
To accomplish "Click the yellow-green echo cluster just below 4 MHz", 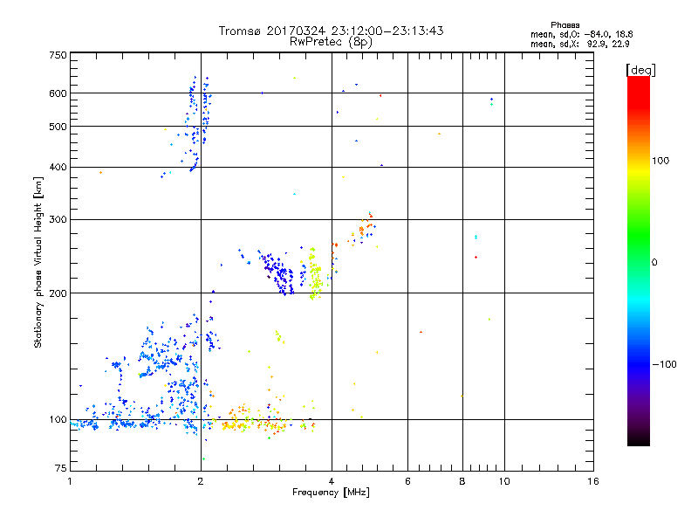I will pos(315,274).
